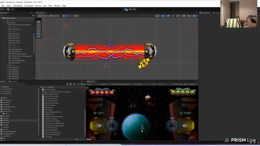
Task: Select the Move tool in Scene overlay
Action: [39, 25]
